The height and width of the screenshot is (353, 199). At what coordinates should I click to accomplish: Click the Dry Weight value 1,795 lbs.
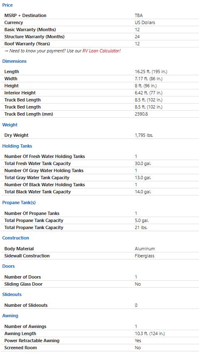[144, 135]
